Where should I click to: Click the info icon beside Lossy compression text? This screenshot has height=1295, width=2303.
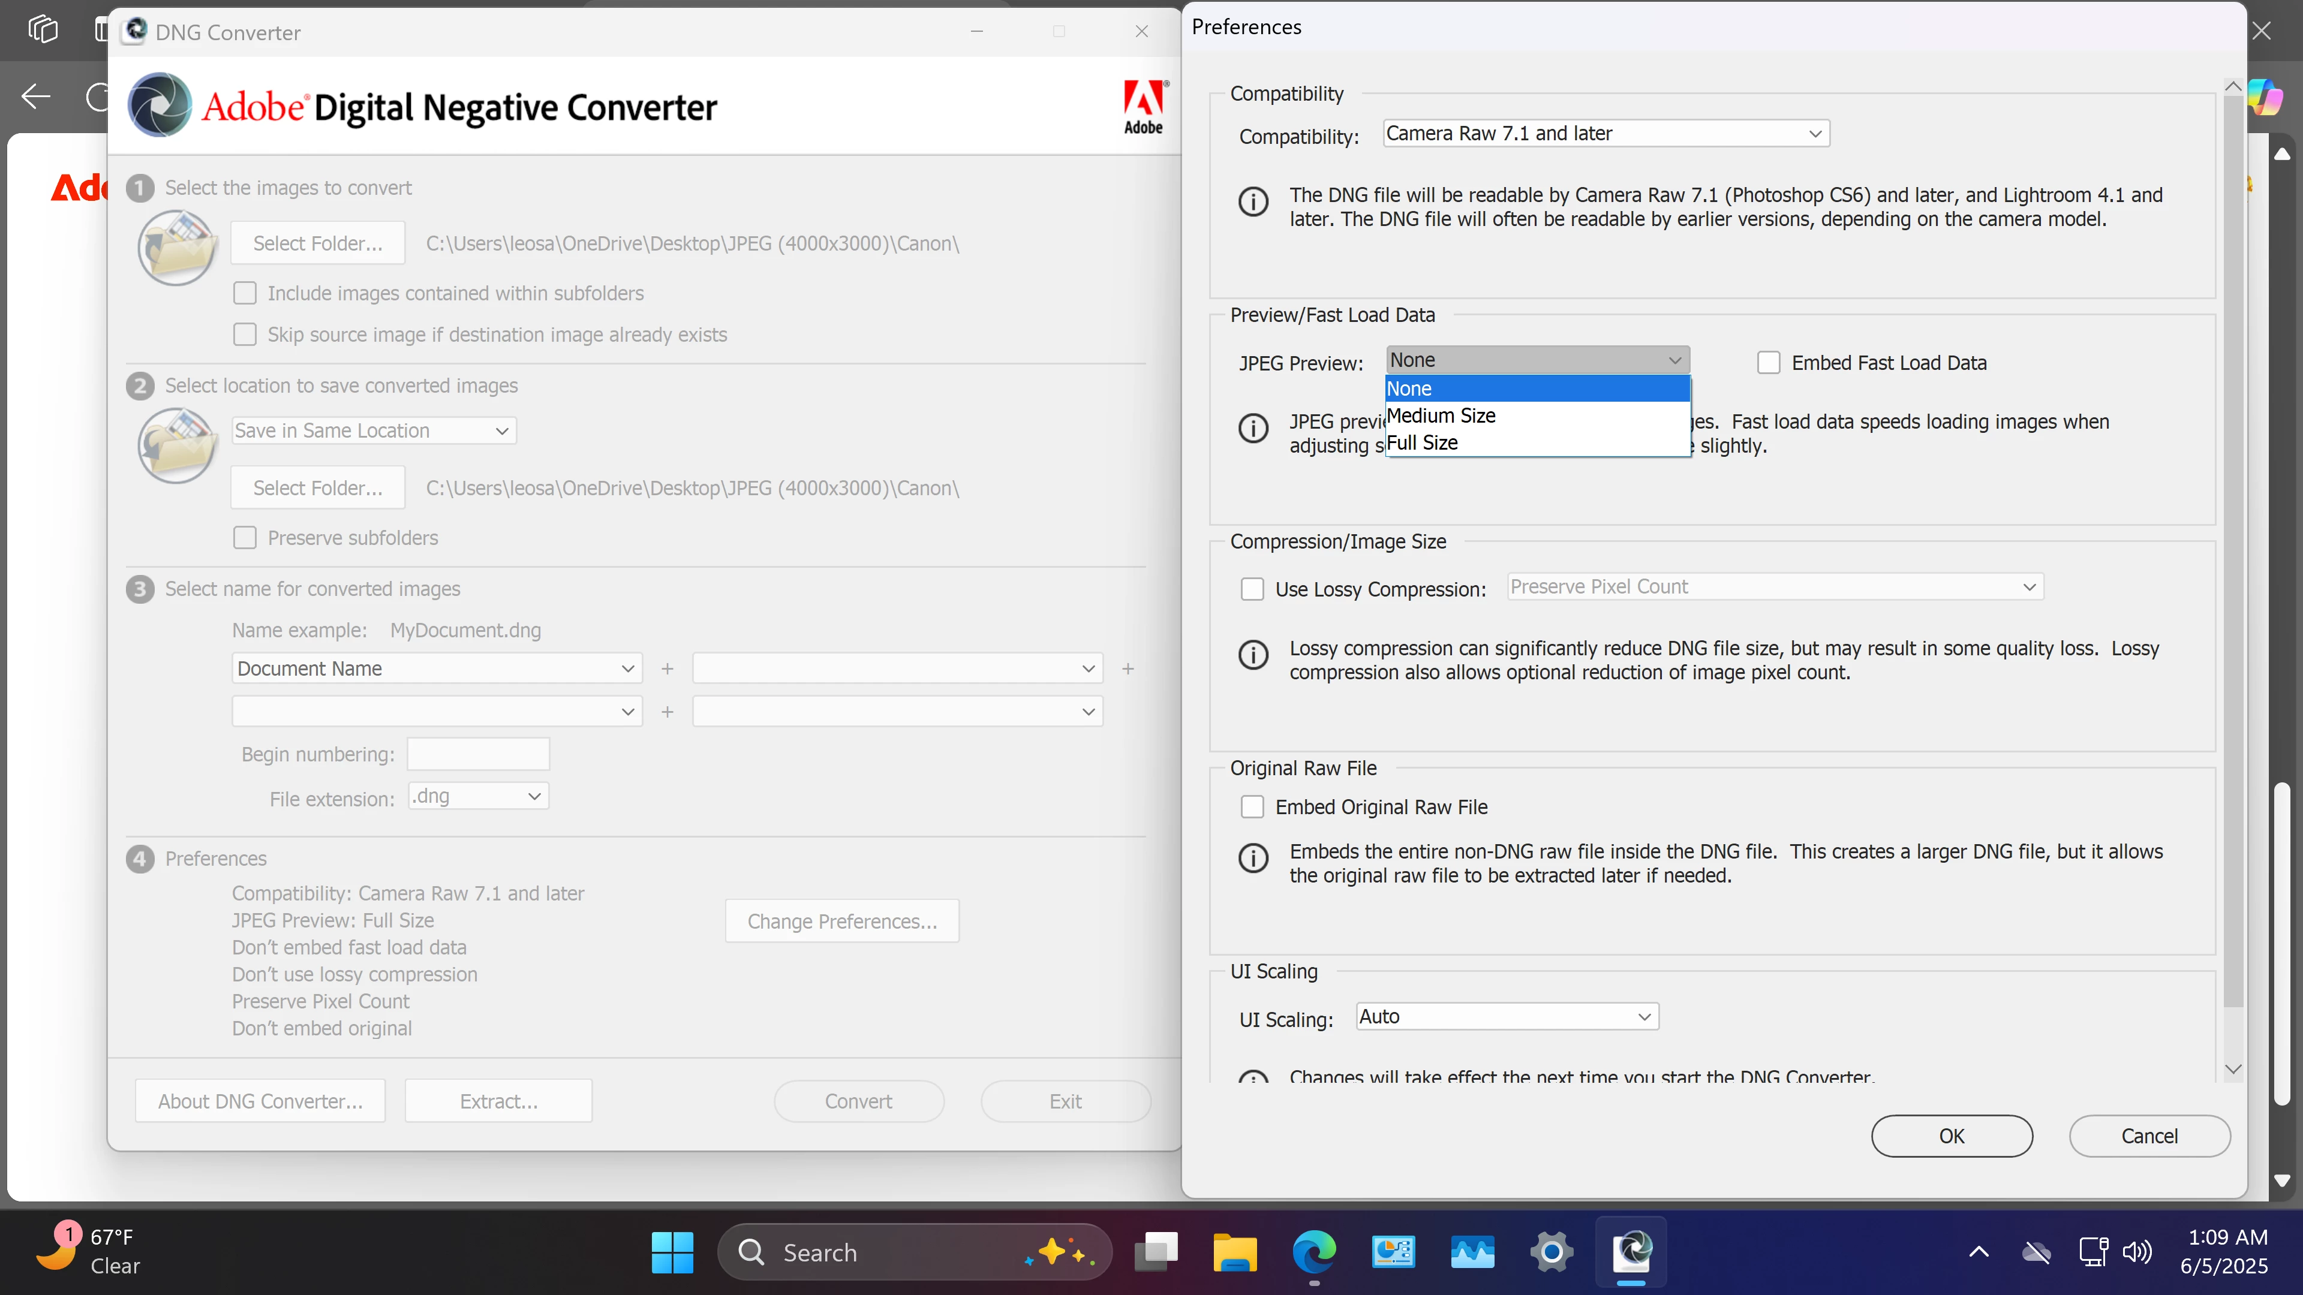click(1252, 654)
